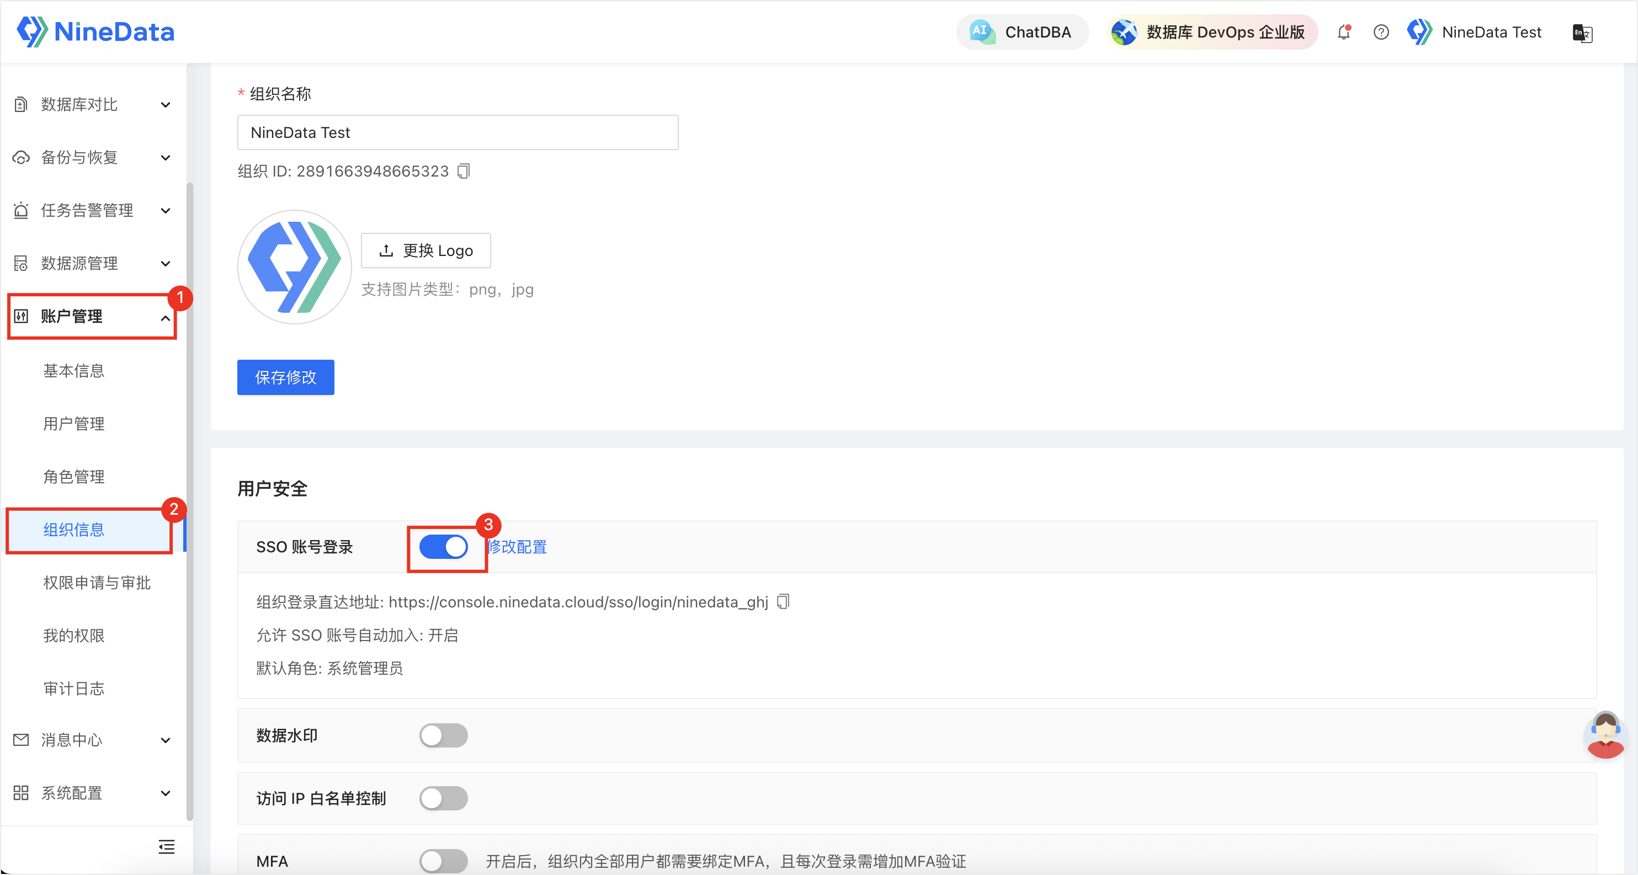Image resolution: width=1638 pixels, height=875 pixels.
Task: Click the 组织名称 input field
Action: click(x=458, y=132)
